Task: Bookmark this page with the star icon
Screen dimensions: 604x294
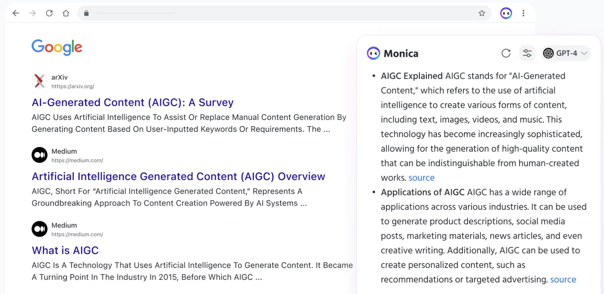Action: (482, 13)
